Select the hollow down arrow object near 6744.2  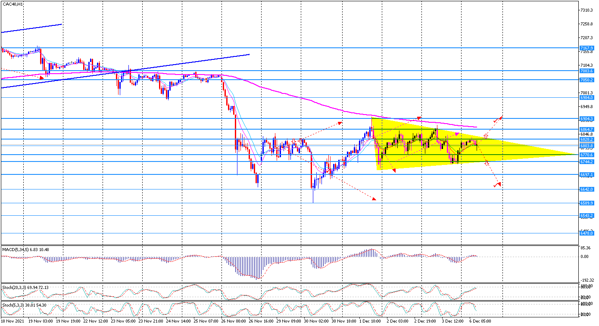[x=487, y=163]
